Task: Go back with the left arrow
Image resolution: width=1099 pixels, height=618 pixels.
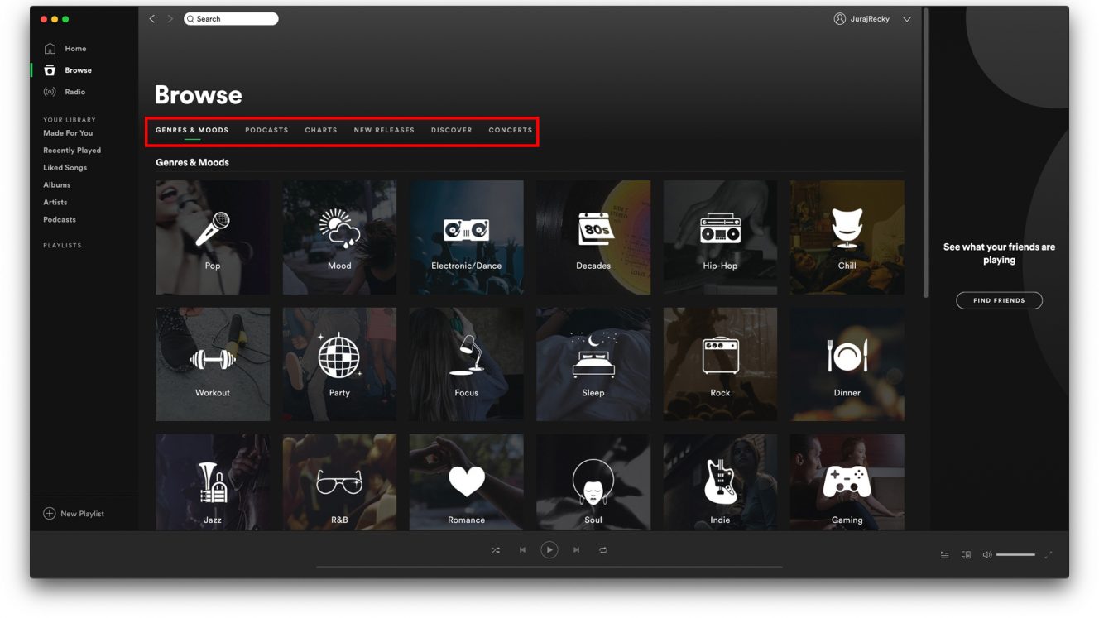Action: click(152, 18)
